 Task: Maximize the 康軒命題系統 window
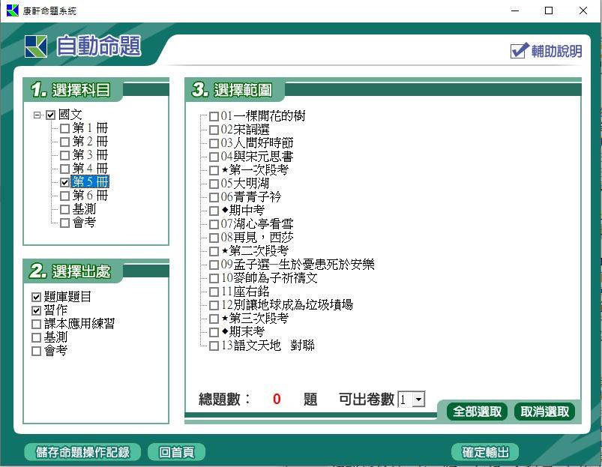coord(549,10)
